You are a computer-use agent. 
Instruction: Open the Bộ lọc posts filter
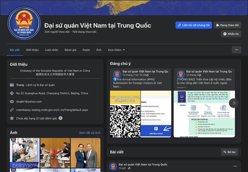coord(229,152)
